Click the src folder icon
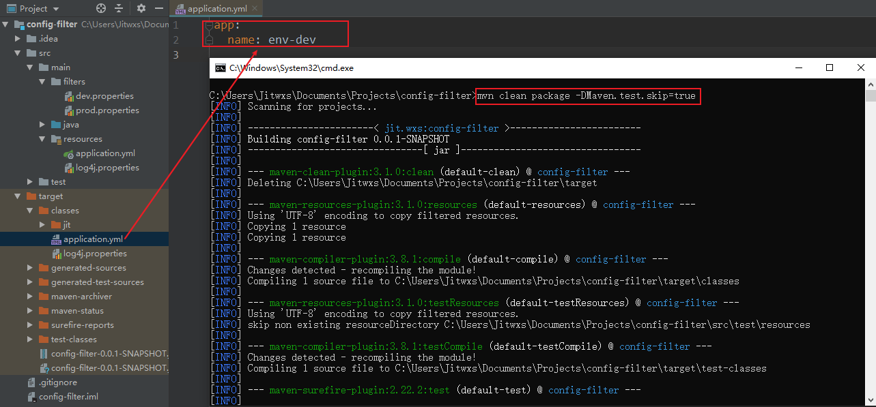 tap(31, 53)
